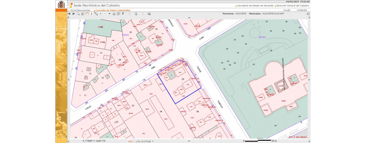
Task: Open the SRS UTM 30 ETRS89 dropdown
Action: [x=144, y=141]
